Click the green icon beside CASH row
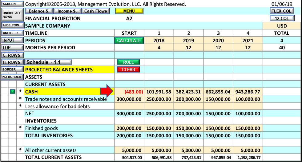302x163 pixels. click(x=13, y=92)
